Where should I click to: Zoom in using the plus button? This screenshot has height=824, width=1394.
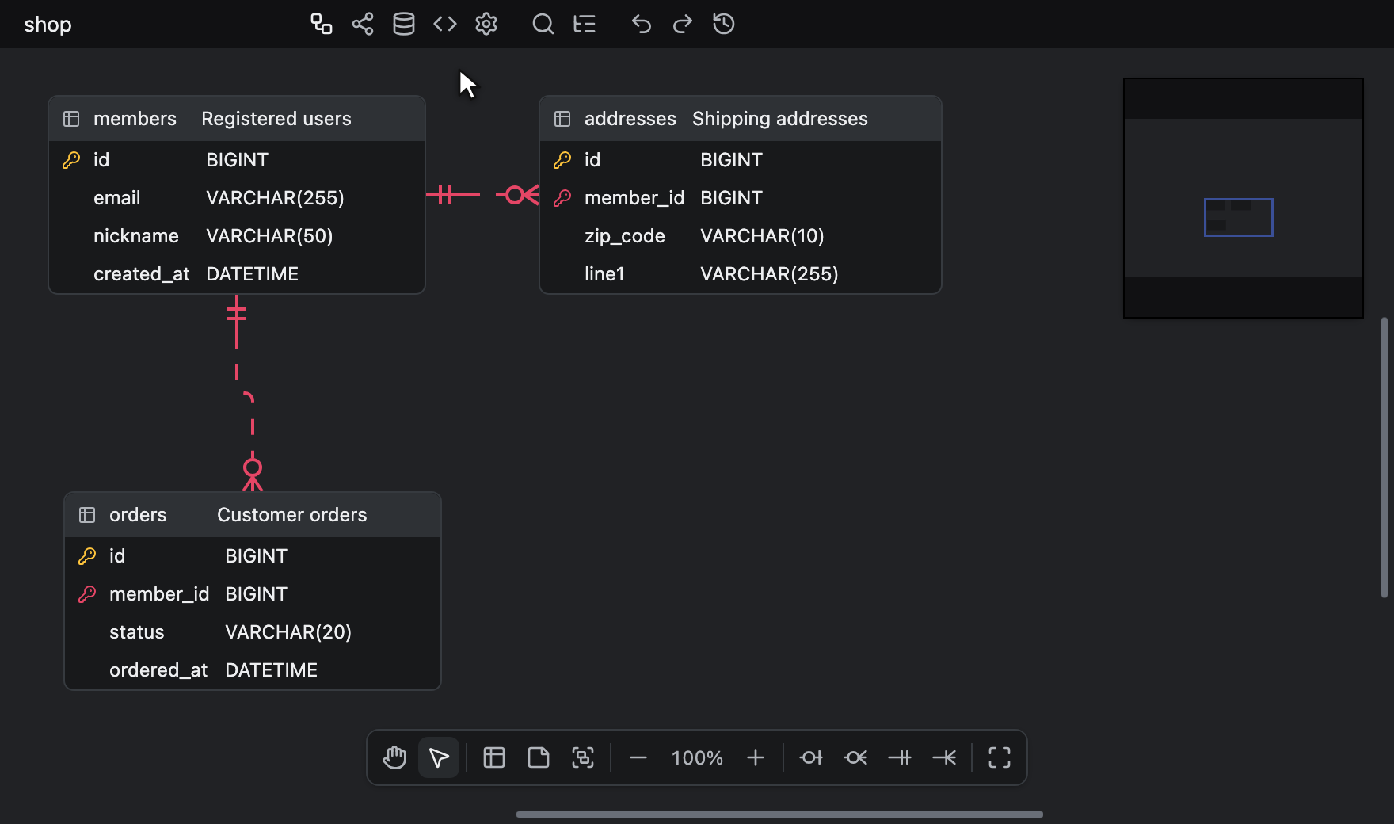click(x=756, y=757)
